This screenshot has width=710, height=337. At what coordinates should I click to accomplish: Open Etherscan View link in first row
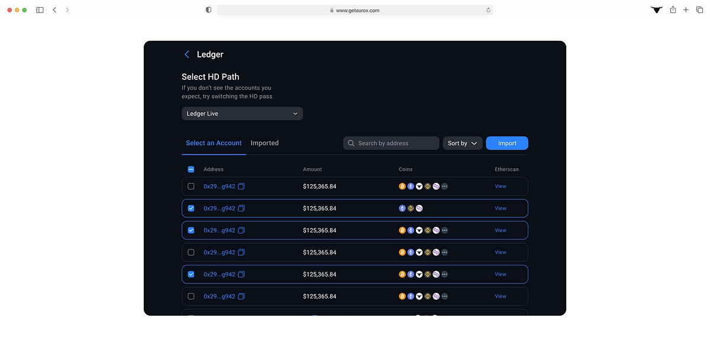[501, 187]
